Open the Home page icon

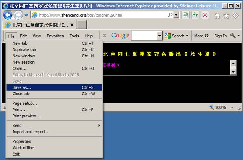217,16
